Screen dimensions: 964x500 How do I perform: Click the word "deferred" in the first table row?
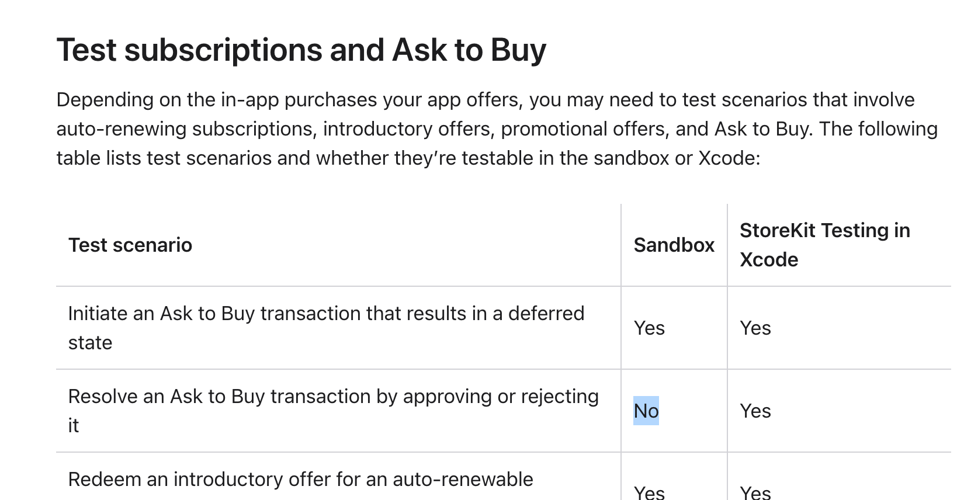(546, 314)
